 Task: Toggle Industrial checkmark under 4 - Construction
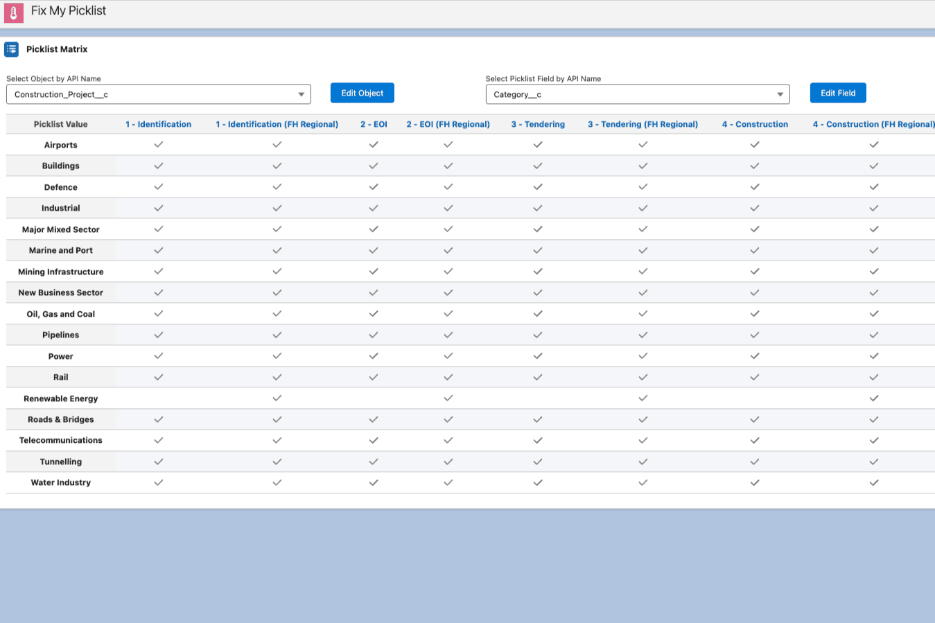pos(755,208)
